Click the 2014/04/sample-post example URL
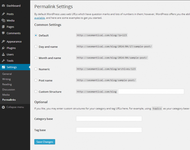This screenshot has width=190, height=150. 112,58
